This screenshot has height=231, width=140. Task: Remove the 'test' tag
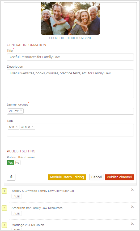point(17,127)
